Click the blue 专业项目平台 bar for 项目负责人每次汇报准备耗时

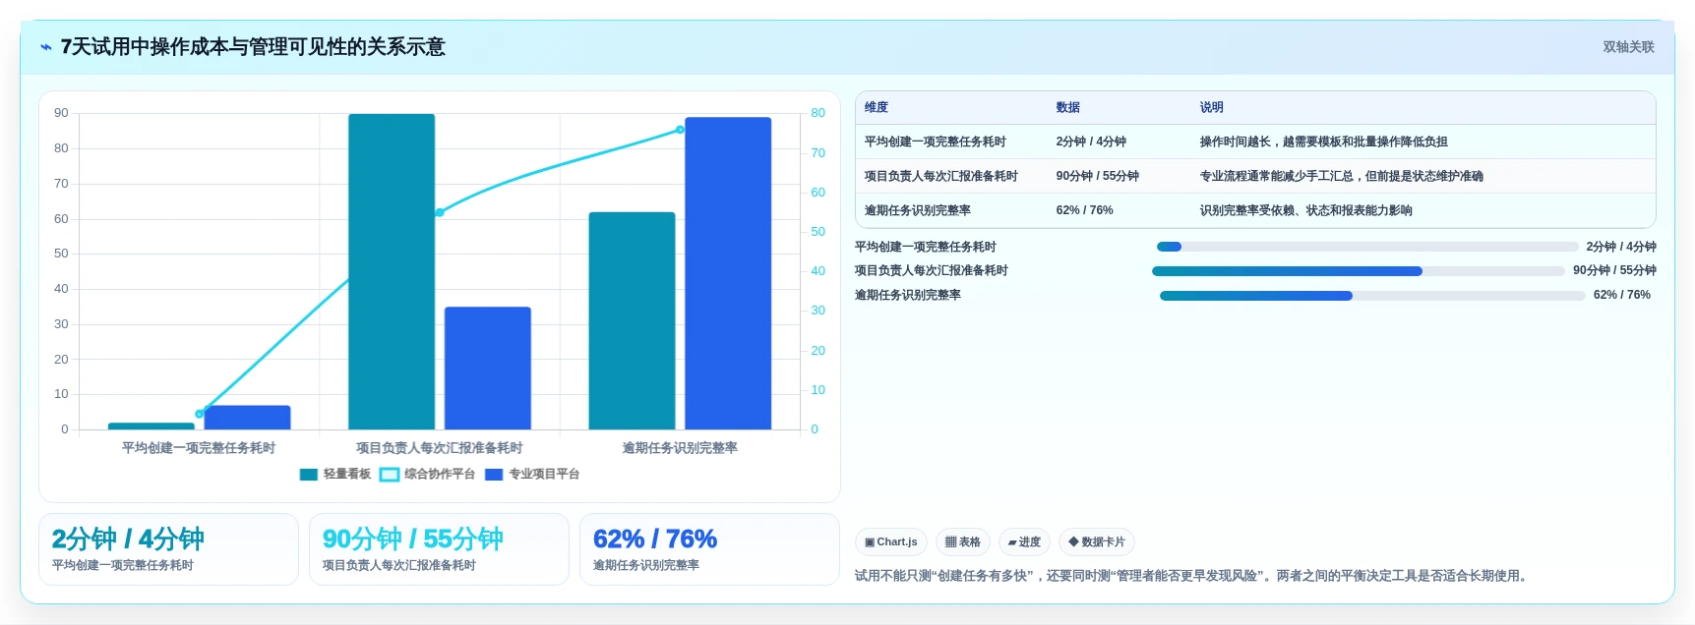[x=488, y=369]
